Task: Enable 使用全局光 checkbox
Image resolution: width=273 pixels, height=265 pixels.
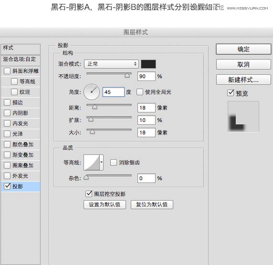Action: [x=140, y=92]
